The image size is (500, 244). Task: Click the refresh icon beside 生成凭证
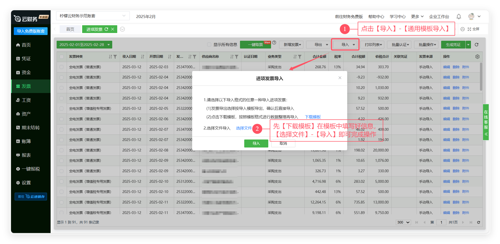point(476,45)
